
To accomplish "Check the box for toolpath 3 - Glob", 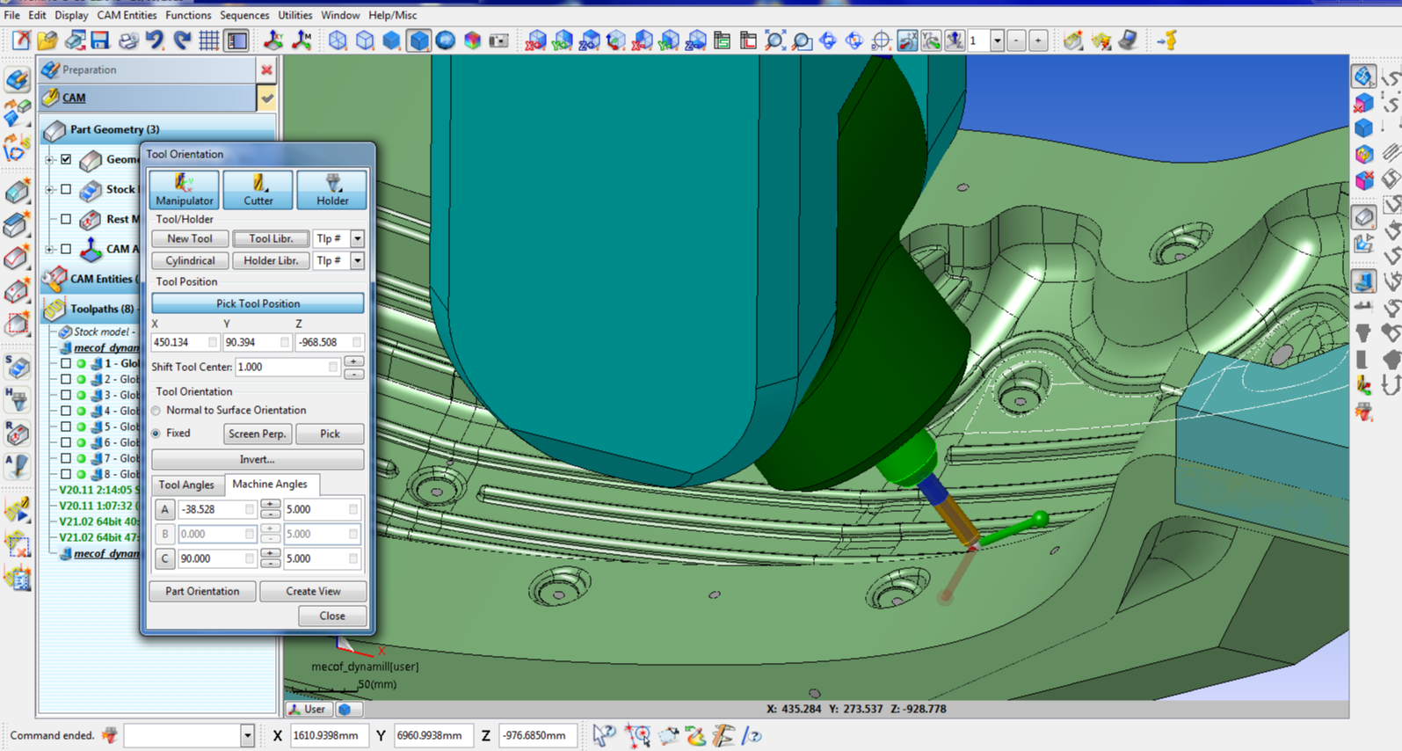I will pos(66,395).
